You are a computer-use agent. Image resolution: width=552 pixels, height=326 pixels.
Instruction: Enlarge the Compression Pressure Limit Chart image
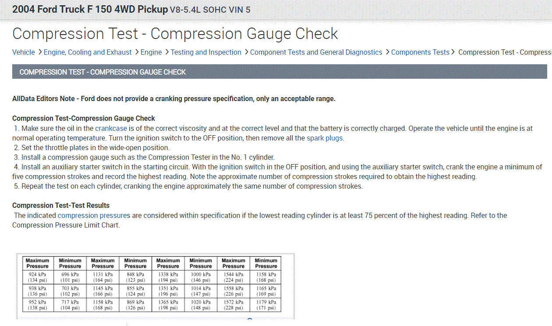pyautogui.click(x=152, y=284)
